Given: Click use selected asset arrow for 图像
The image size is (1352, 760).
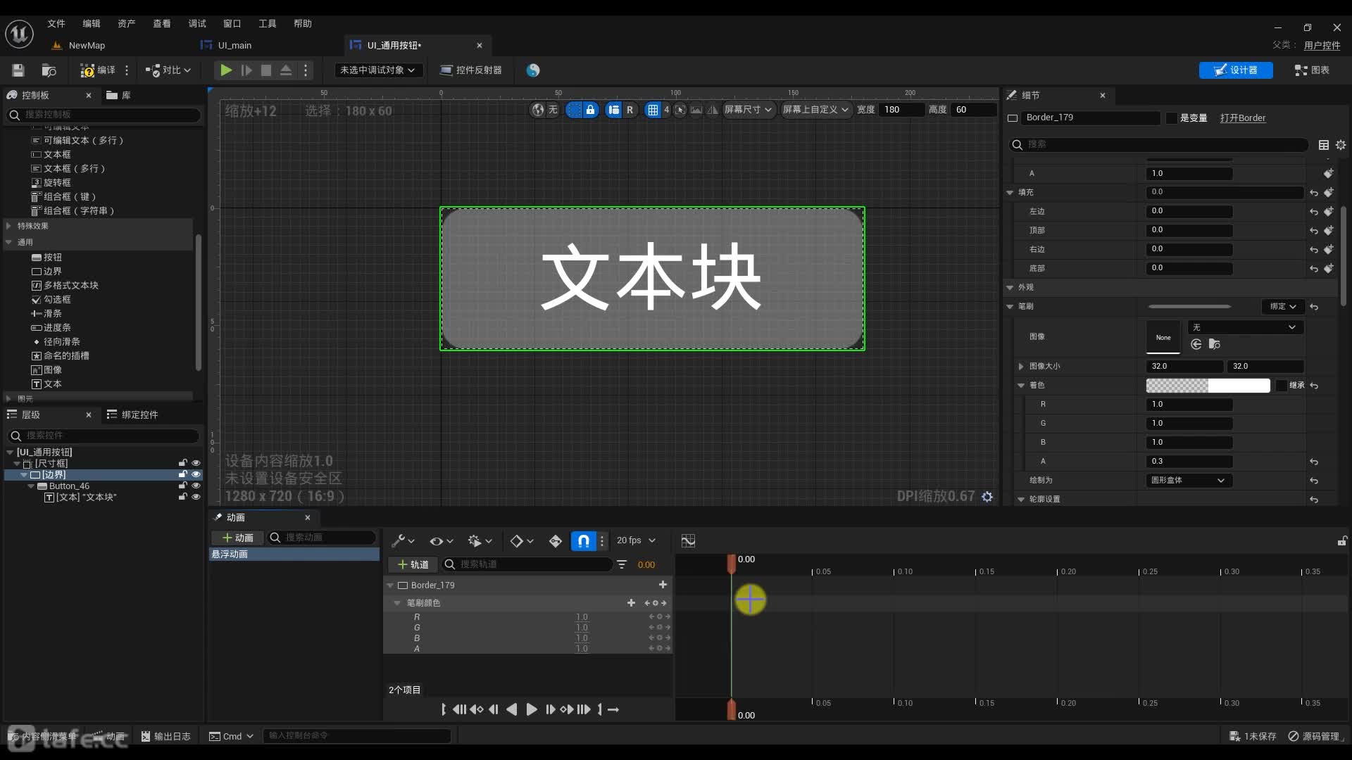Looking at the screenshot, I should tap(1196, 344).
